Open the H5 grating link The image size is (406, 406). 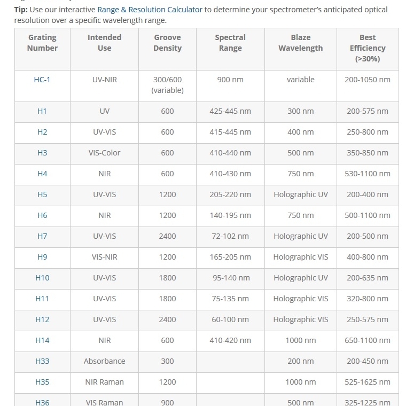42,194
